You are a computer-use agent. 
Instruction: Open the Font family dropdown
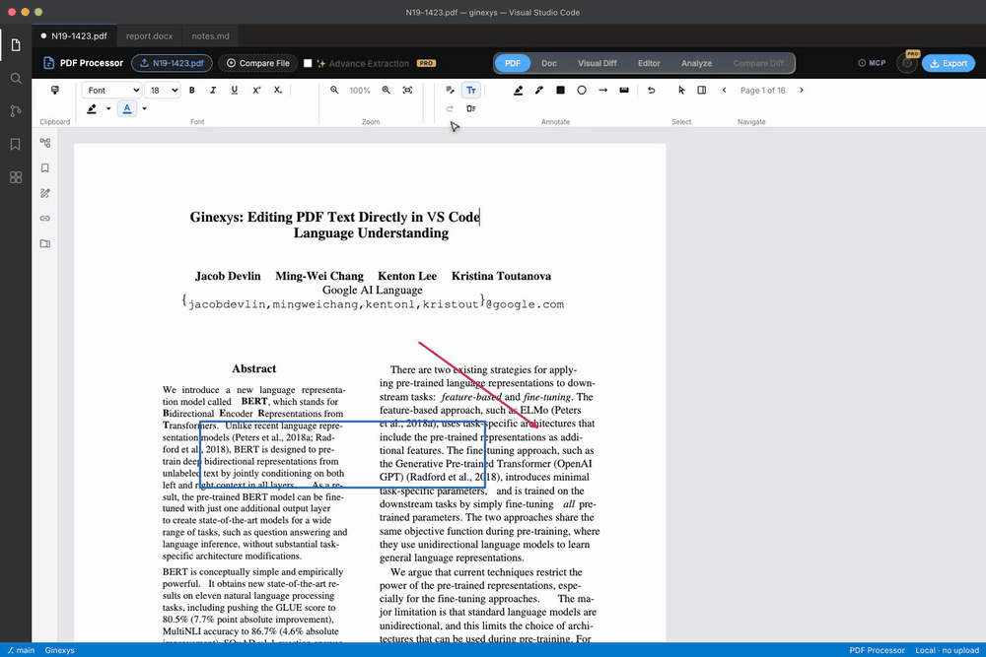(111, 90)
